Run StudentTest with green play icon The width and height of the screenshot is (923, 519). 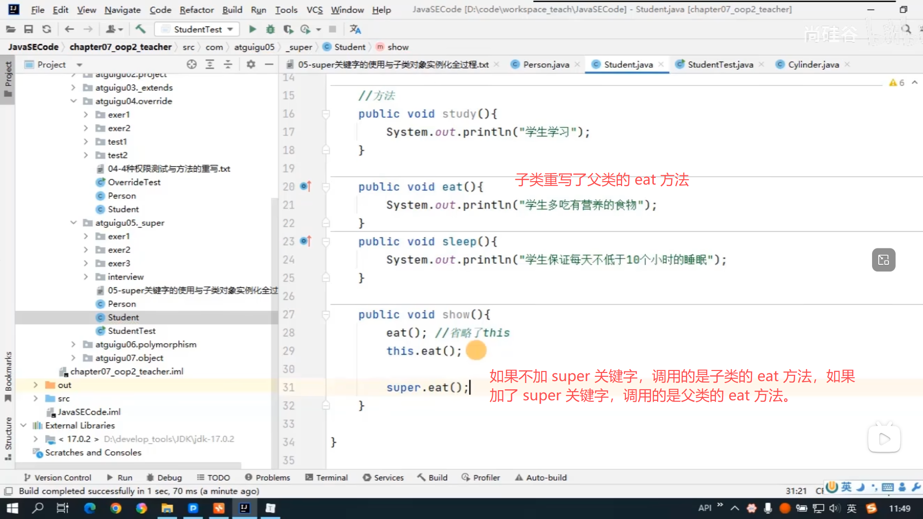tap(252, 29)
